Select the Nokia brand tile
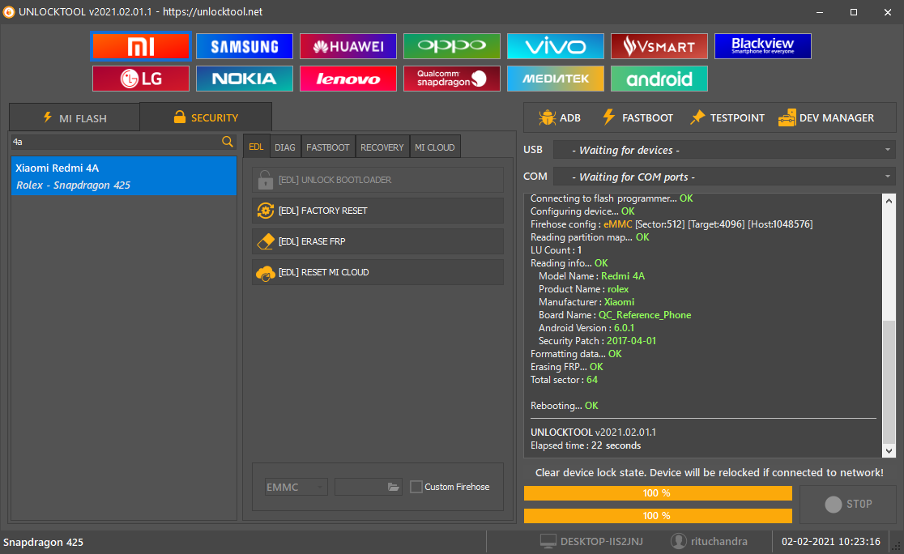This screenshot has height=554, width=904. (245, 79)
